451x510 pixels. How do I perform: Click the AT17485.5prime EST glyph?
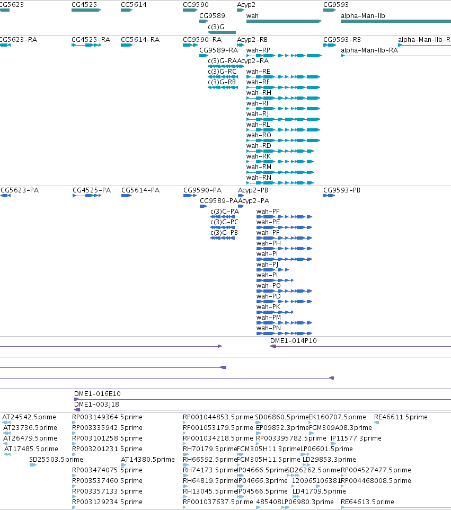coord(7,454)
